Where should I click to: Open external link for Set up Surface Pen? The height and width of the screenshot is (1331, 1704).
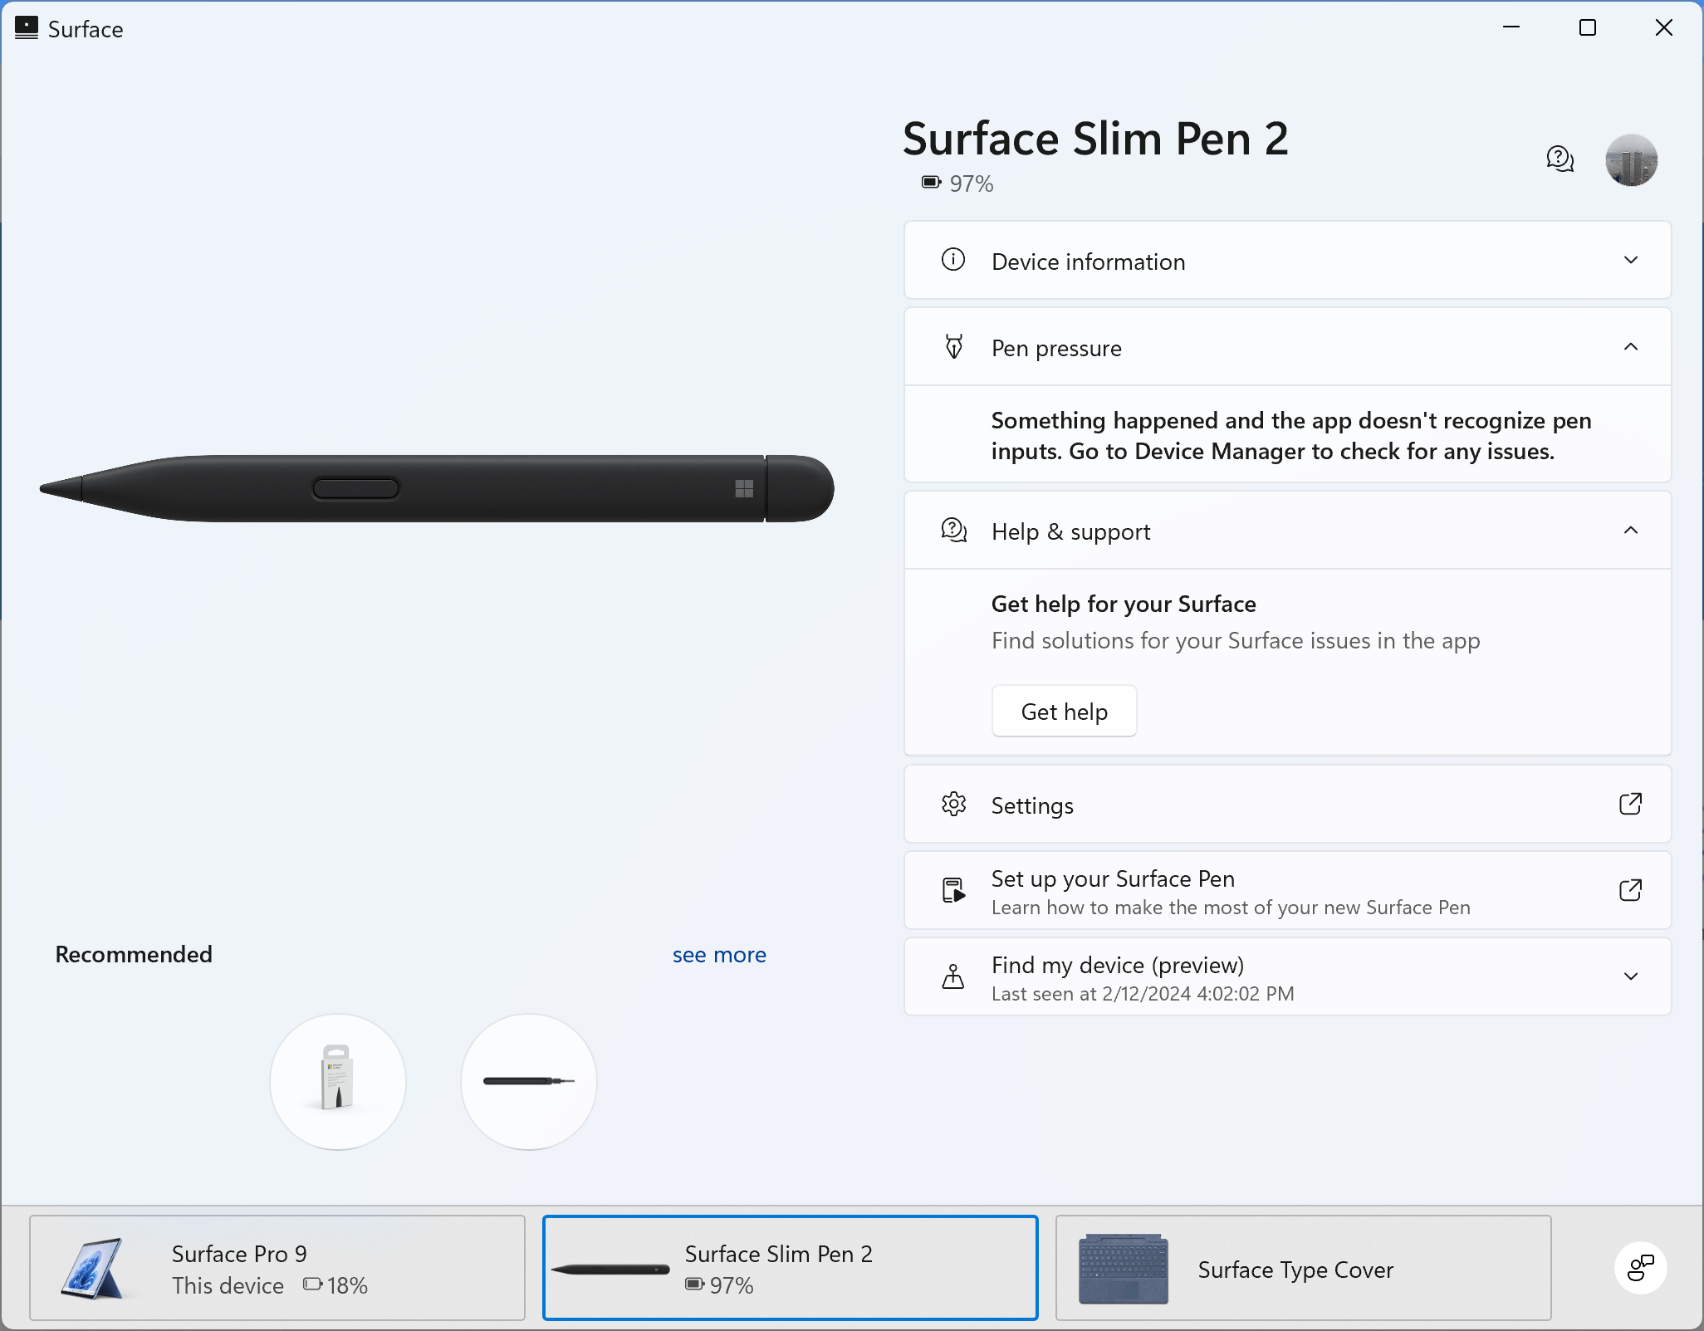[x=1630, y=890]
